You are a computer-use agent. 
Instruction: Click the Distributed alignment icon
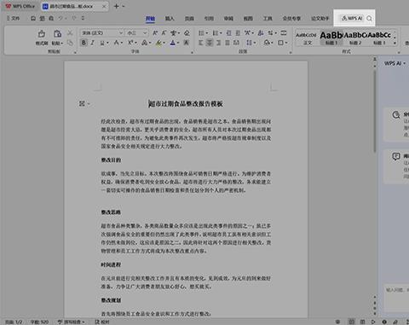tap(236, 43)
